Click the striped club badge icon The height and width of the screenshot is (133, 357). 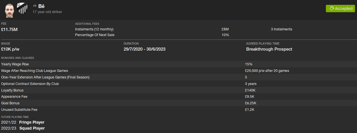(x=22, y=9)
